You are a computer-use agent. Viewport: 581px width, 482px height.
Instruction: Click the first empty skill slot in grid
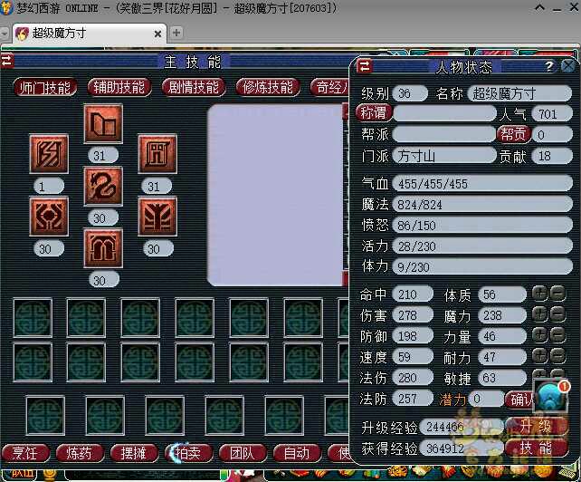(33, 318)
